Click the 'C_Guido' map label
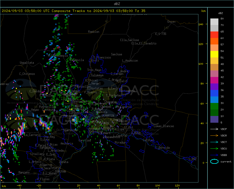The width and height of the screenshot is (234, 189). tap(35, 91)
